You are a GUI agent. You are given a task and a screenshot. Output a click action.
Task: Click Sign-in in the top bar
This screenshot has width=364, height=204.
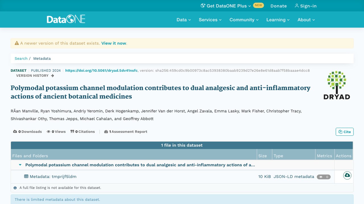306,6
